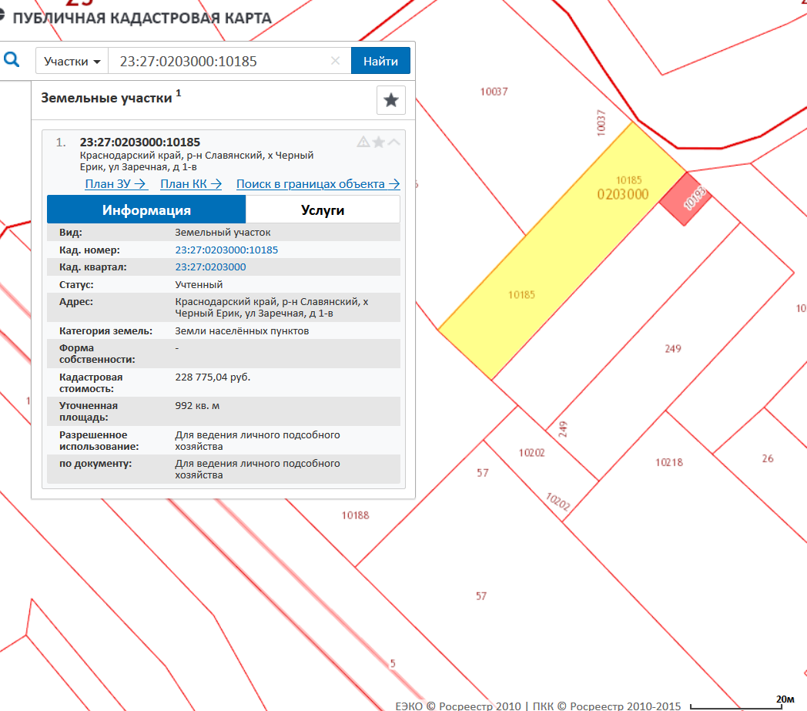Click the 0203000 quarter label on map
The image size is (807, 711).
pyautogui.click(x=623, y=194)
